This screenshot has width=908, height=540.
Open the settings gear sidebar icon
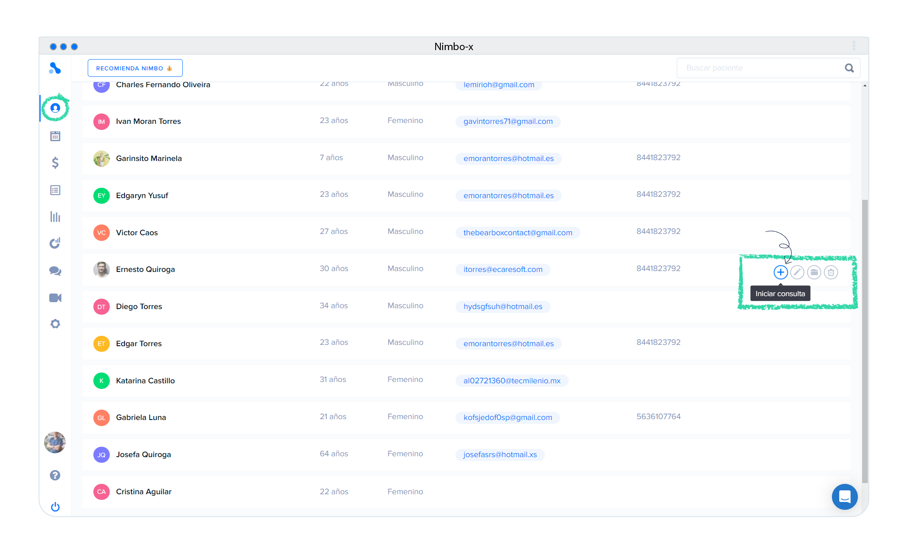tap(55, 324)
